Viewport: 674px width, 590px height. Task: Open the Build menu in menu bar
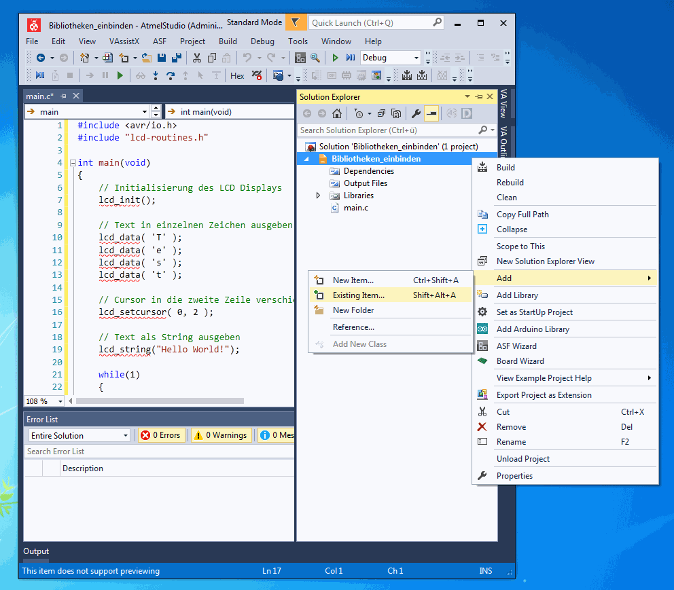228,41
